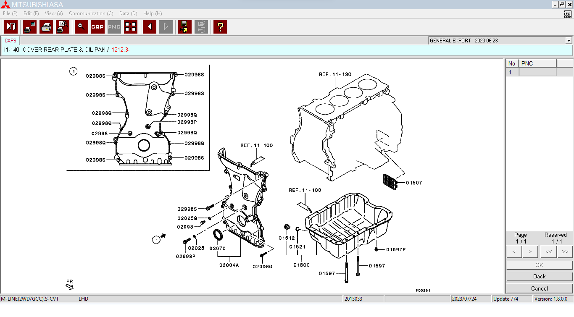Click the red back arrow navigation icon
This screenshot has height=317, width=574.
coord(149,27)
